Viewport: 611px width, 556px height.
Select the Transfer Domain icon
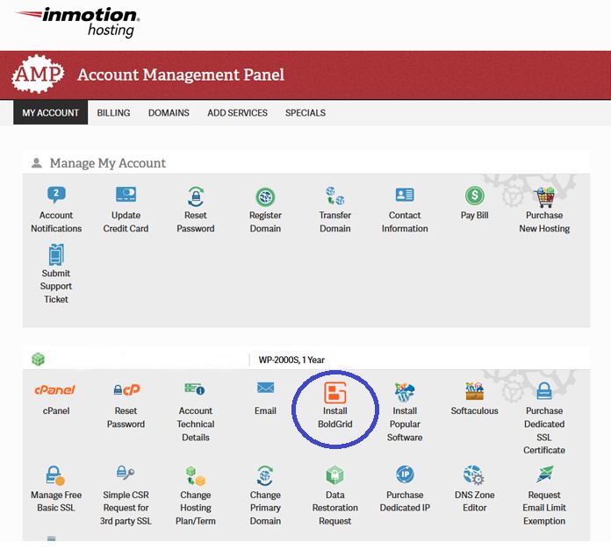(334, 196)
